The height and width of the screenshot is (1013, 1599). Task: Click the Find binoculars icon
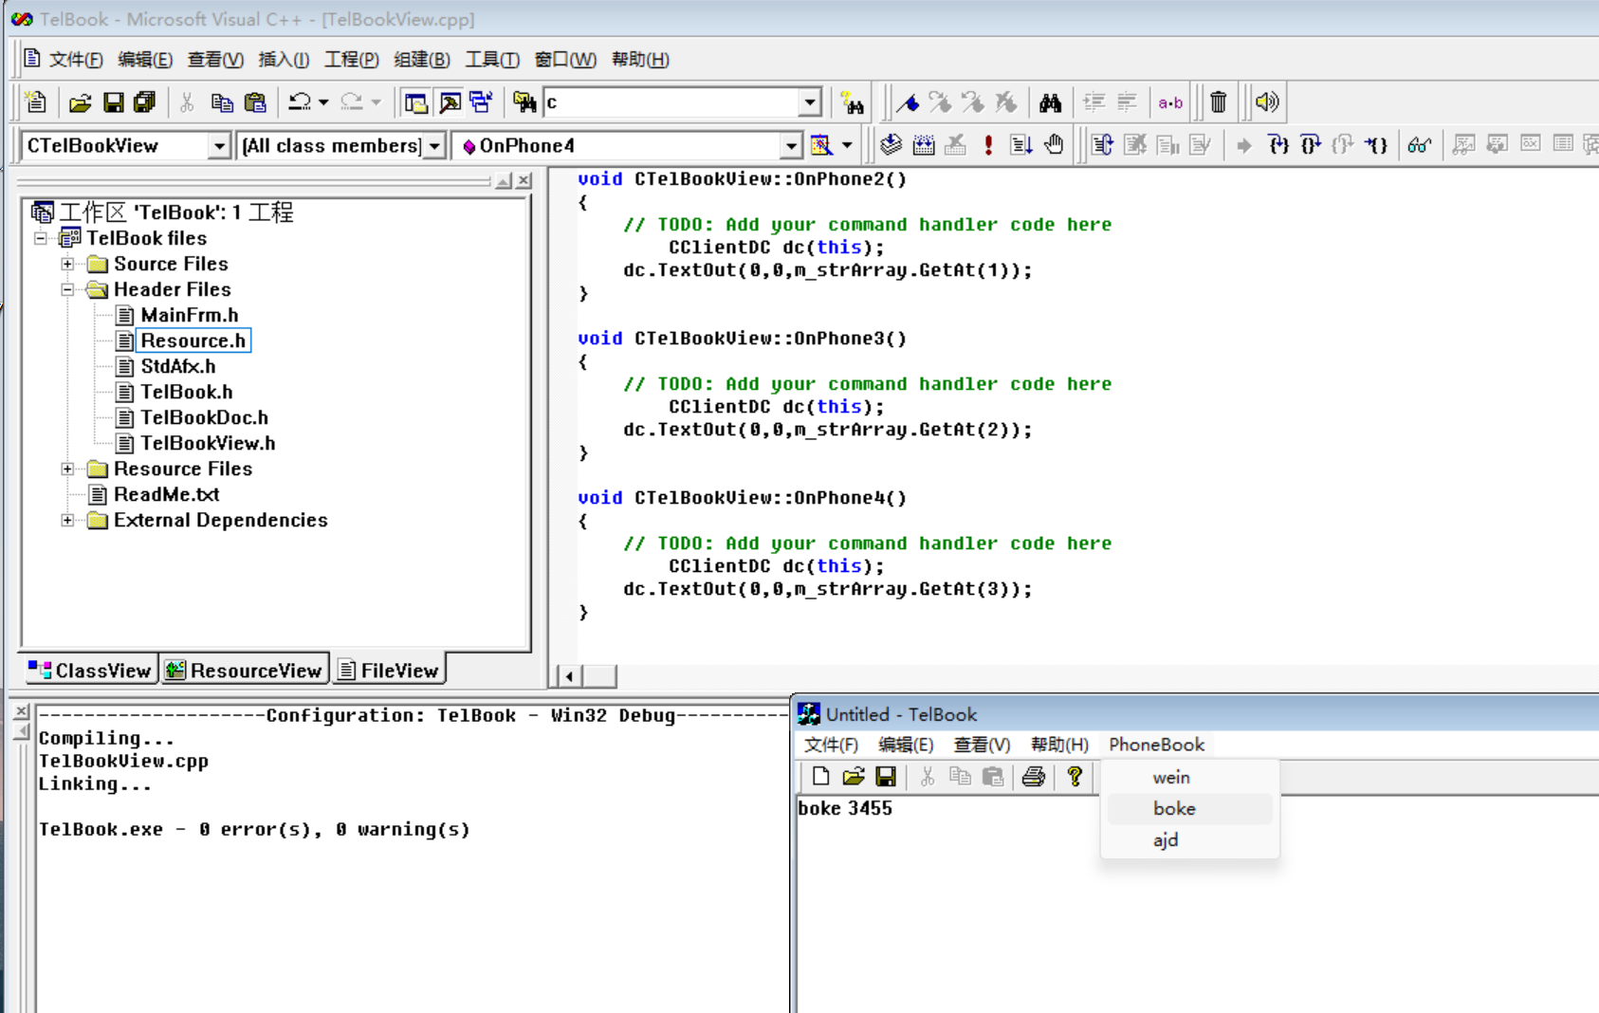1050,102
